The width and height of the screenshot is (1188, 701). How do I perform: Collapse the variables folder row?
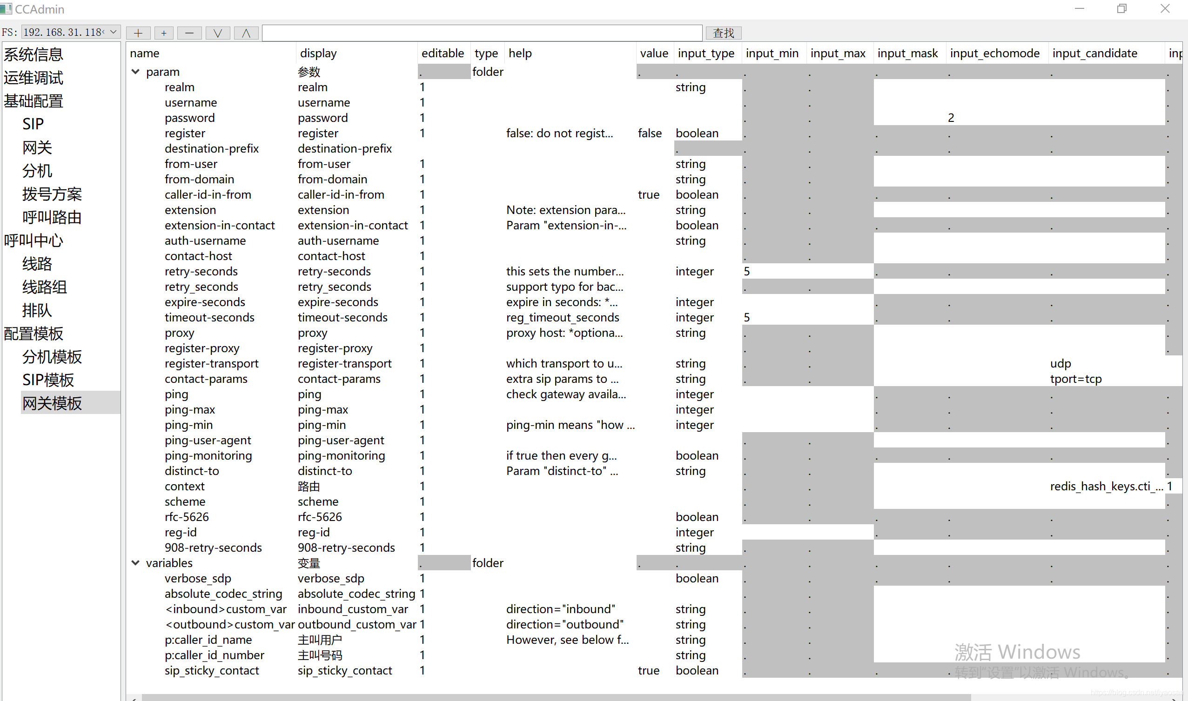click(135, 562)
